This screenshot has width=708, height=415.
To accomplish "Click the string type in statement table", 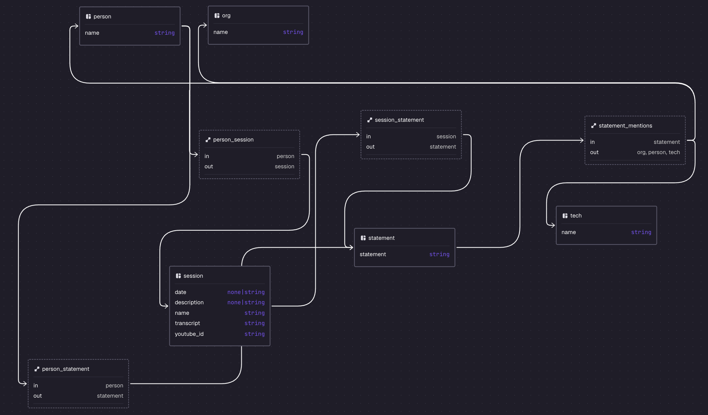I will pyautogui.click(x=440, y=254).
